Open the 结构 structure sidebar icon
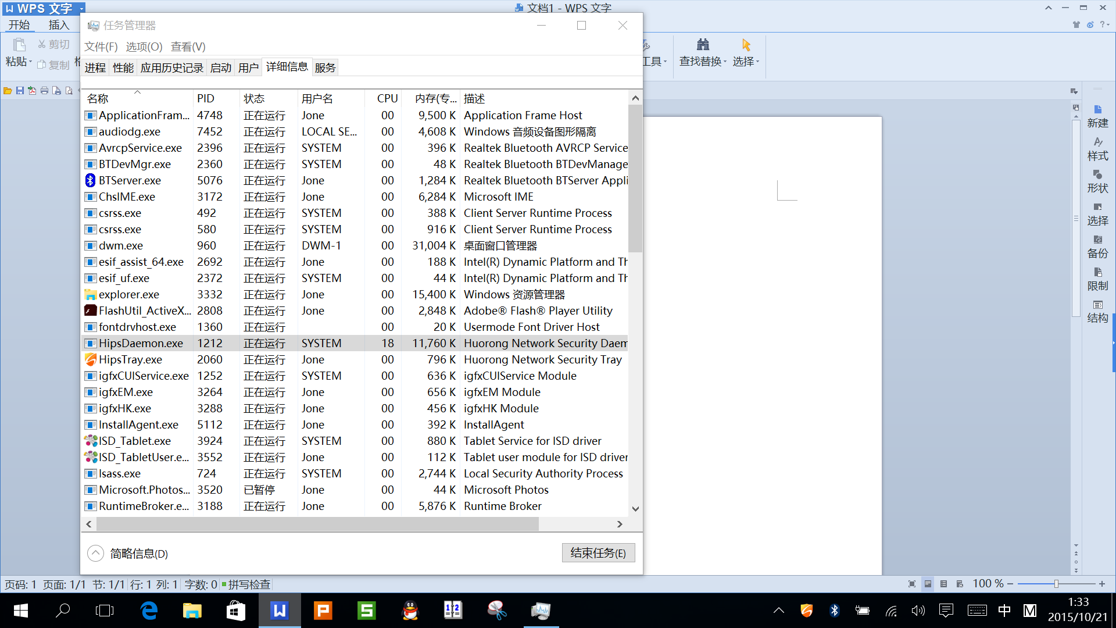1116x628 pixels. click(x=1097, y=306)
